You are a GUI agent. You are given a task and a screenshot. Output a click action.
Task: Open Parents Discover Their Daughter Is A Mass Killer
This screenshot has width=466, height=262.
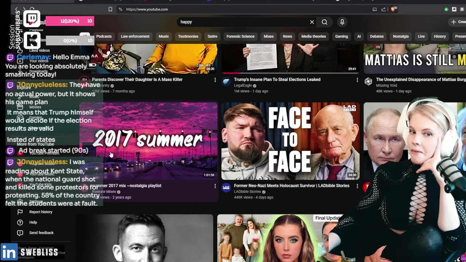(137, 79)
